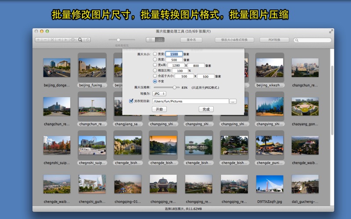Click the next image arrow icon
This screenshot has width=351, height=219.
pos(66,40)
